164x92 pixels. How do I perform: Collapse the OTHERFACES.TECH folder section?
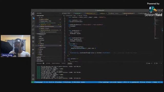click(x=41, y=34)
